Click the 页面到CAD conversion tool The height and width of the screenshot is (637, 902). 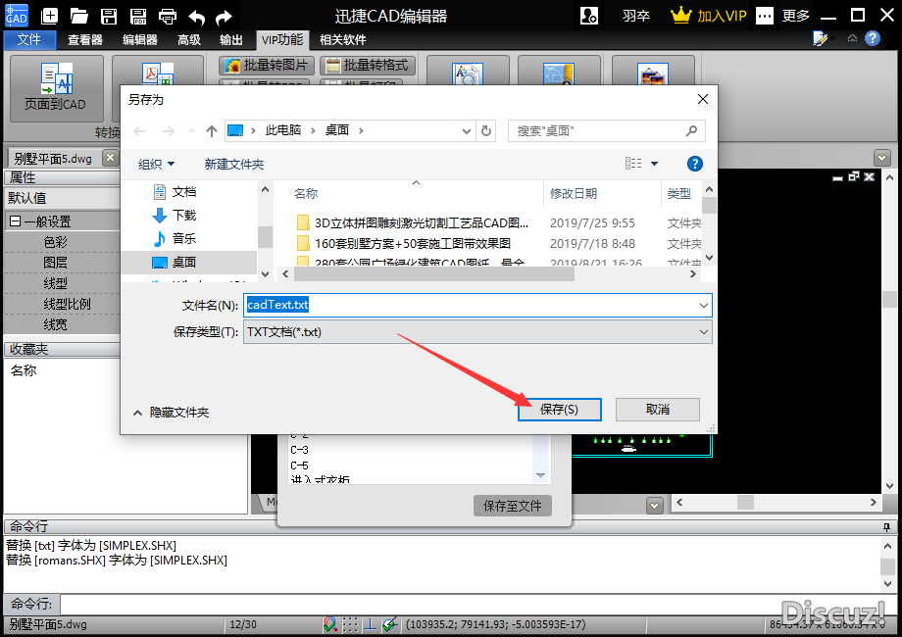56,88
